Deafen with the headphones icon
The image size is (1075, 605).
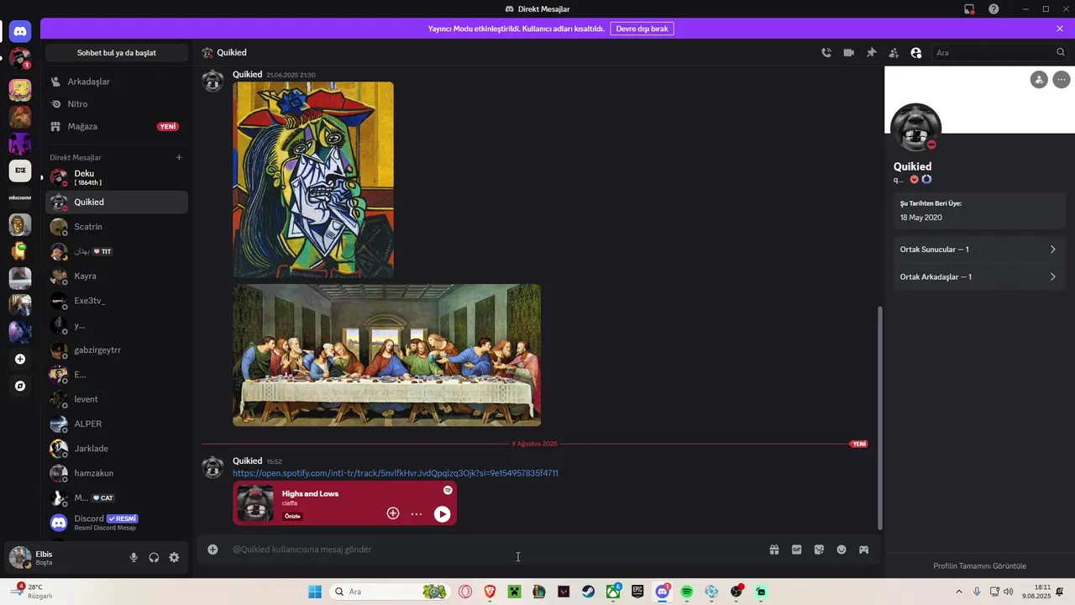pyautogui.click(x=154, y=557)
